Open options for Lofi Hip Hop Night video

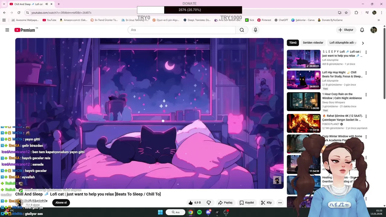tap(366, 73)
